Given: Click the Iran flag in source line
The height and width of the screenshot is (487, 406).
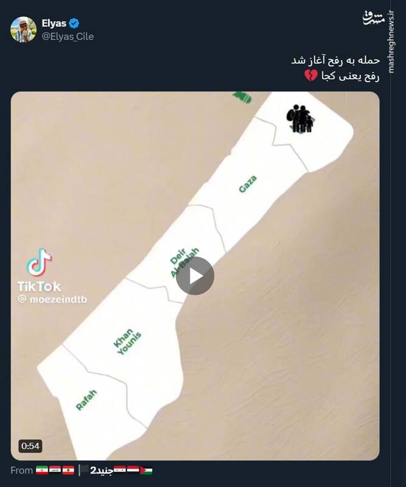Looking at the screenshot, I should pyautogui.click(x=42, y=470).
